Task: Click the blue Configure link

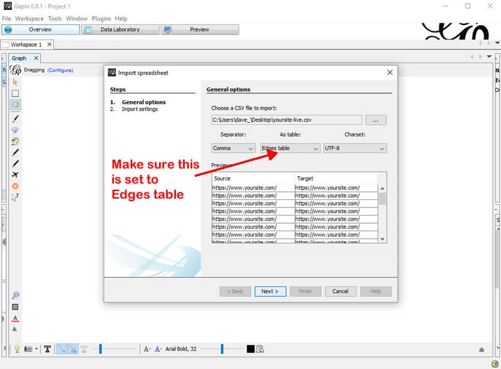Action: 60,70
